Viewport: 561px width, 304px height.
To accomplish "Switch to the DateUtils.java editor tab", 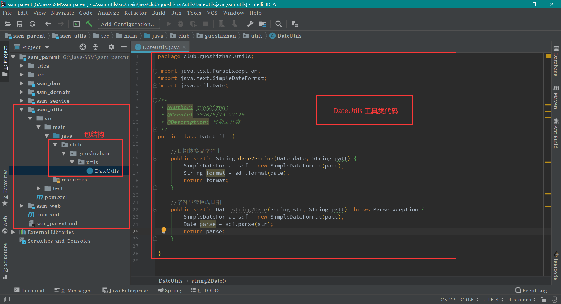I will click(161, 47).
